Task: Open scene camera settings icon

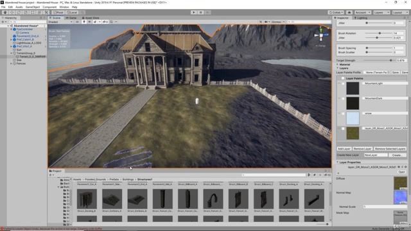Action: 267,22
